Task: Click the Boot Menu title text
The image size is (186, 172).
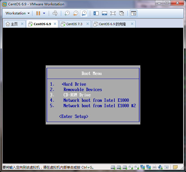Action: pyautogui.click(x=92, y=73)
